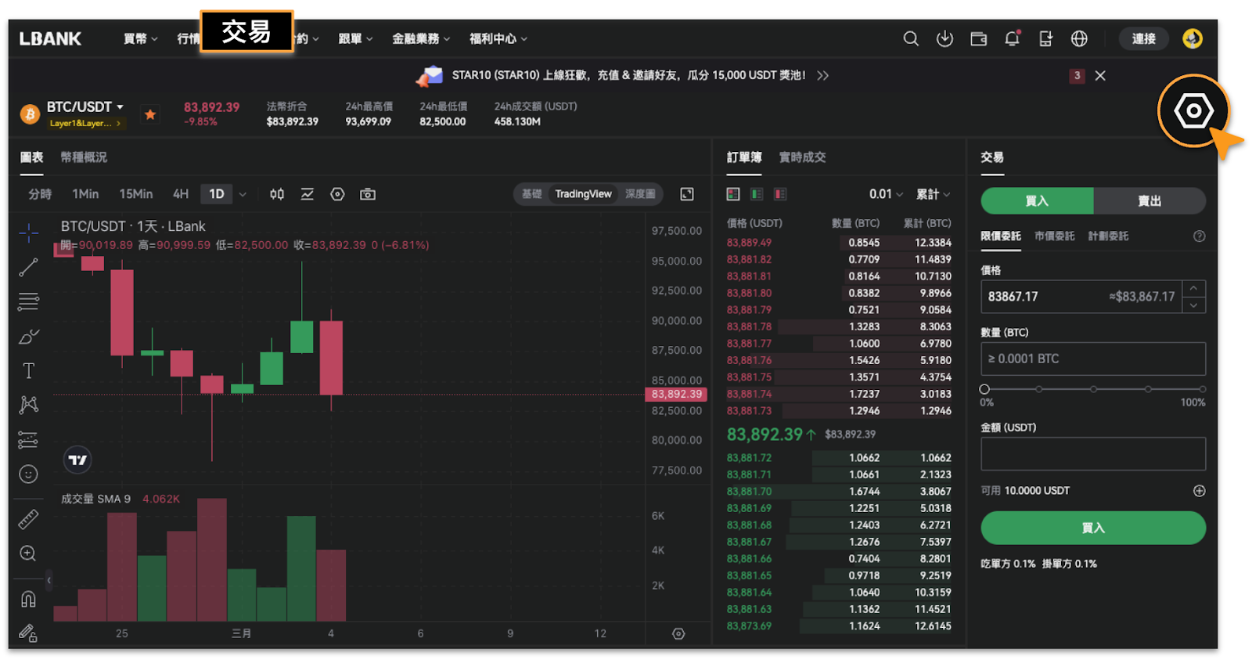Select the patterns drawing tool
The image size is (1252, 660).
(x=29, y=405)
